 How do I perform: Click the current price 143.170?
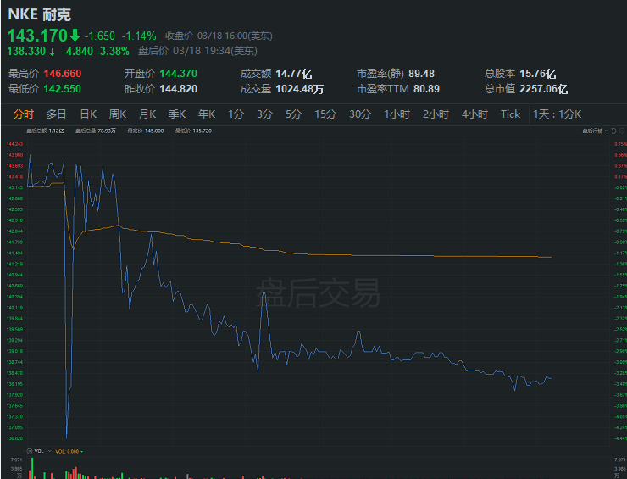pyautogui.click(x=37, y=36)
